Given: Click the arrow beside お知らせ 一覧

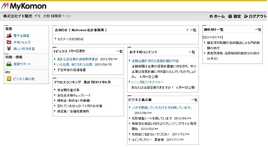Looking at the screenshot, I should tap(188, 30).
